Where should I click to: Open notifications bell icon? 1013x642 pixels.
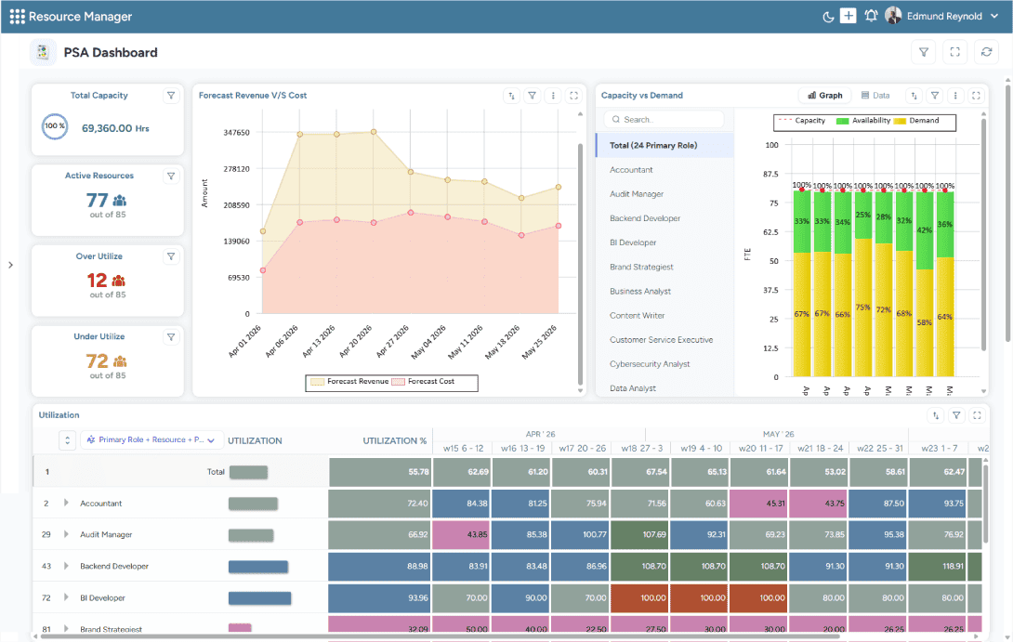(x=871, y=16)
